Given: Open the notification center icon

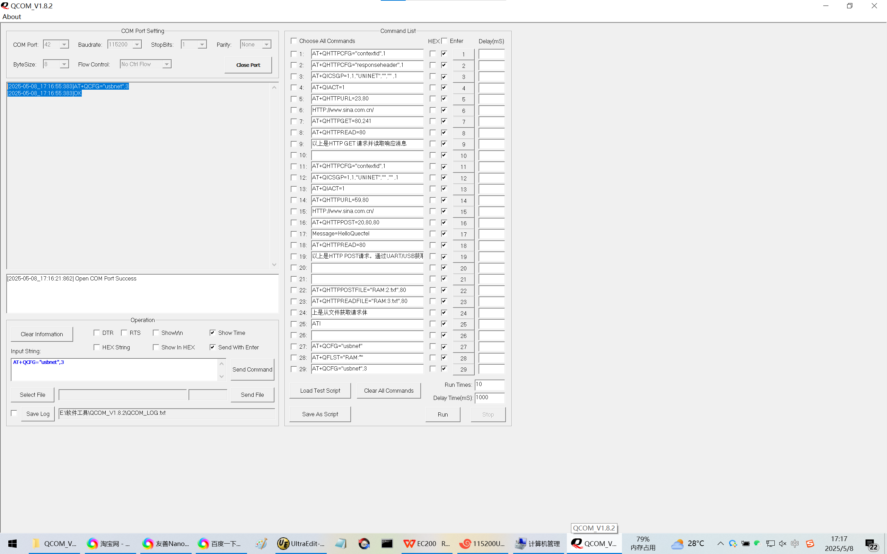Looking at the screenshot, I should pos(871,544).
